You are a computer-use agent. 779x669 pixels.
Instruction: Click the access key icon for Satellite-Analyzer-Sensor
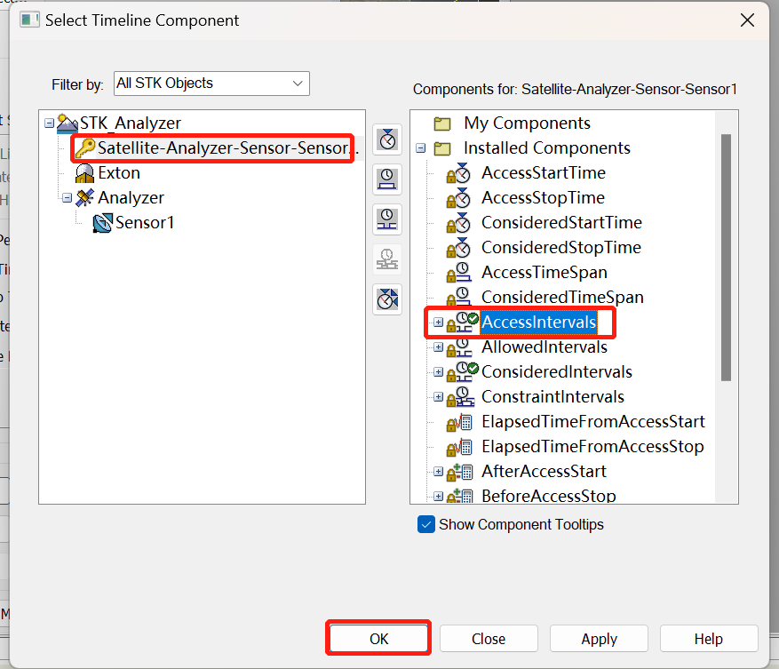(x=85, y=148)
